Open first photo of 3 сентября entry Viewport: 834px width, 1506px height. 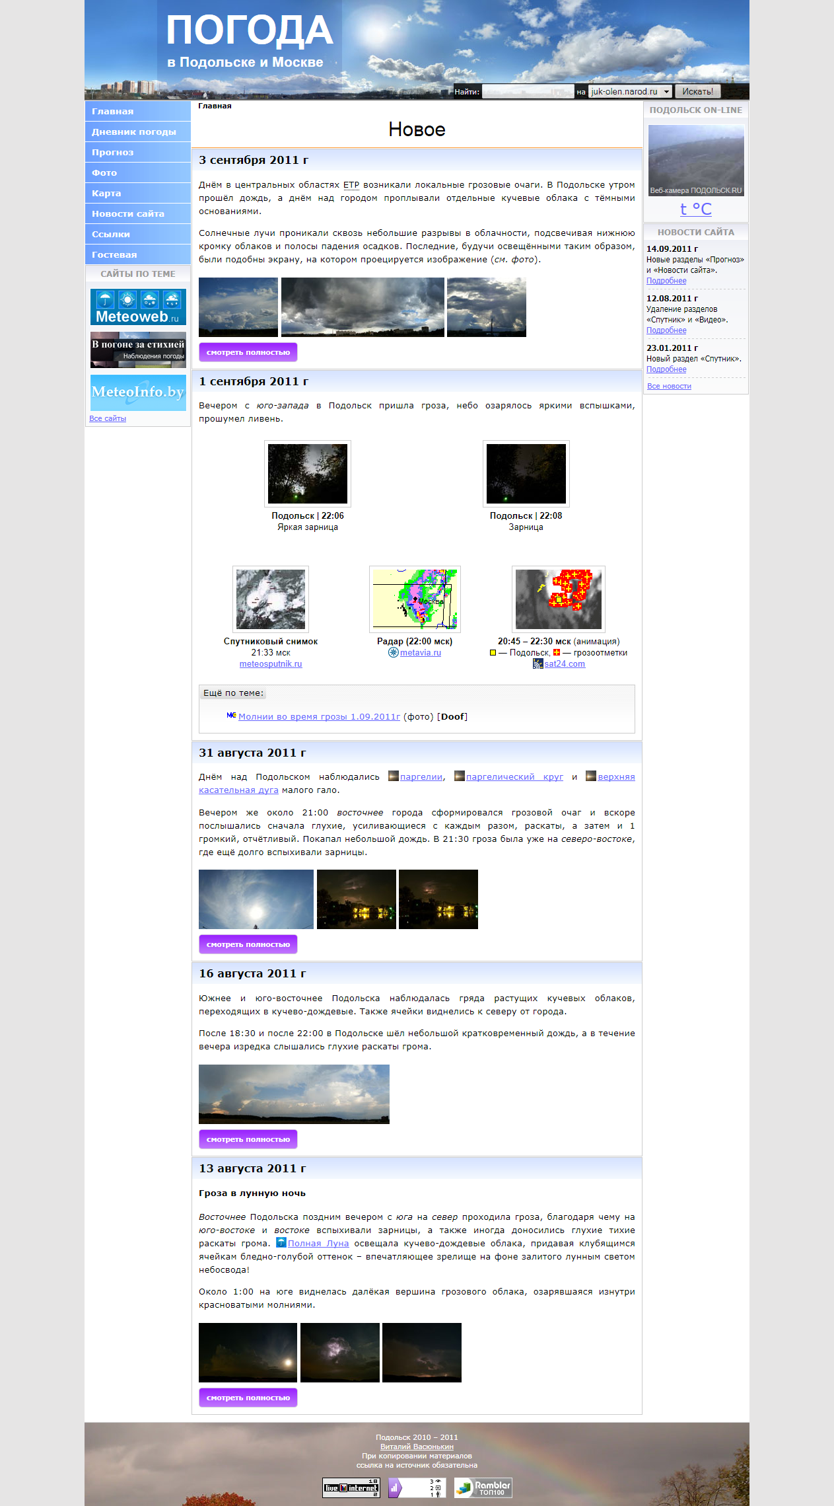click(238, 307)
